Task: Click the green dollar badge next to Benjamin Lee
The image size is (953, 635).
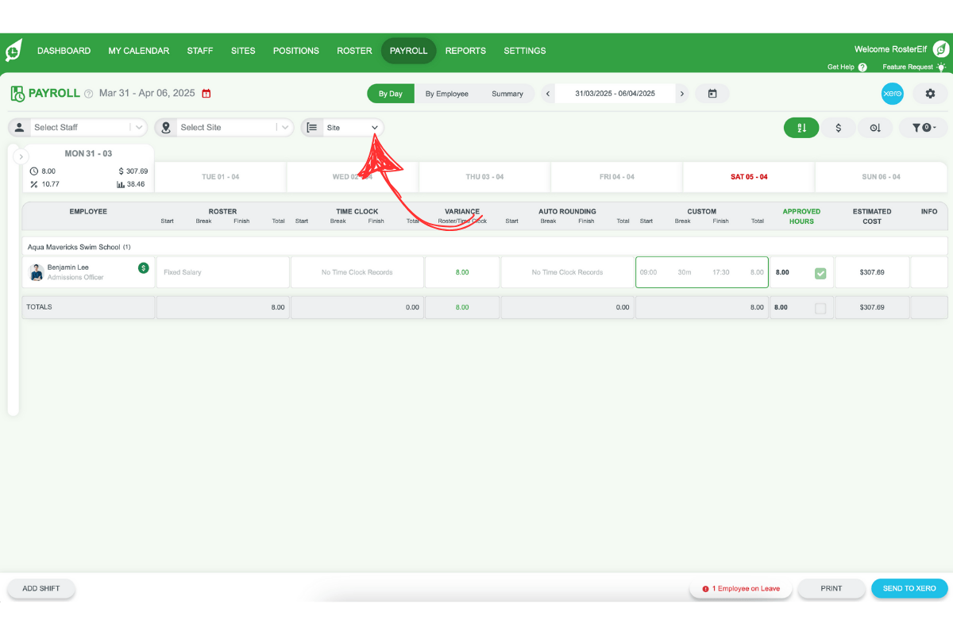Action: (141, 267)
